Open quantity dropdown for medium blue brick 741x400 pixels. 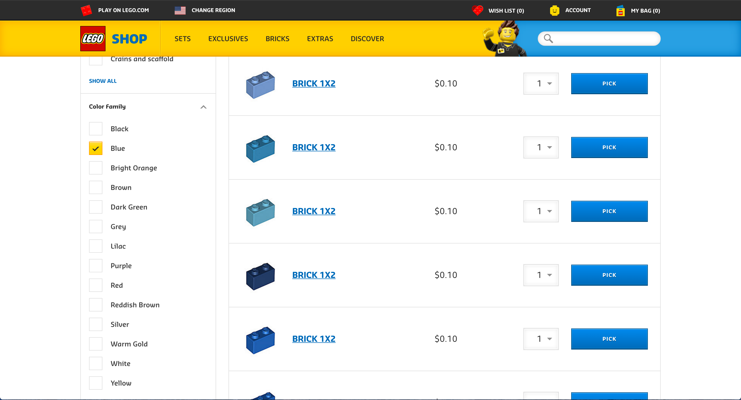541,83
